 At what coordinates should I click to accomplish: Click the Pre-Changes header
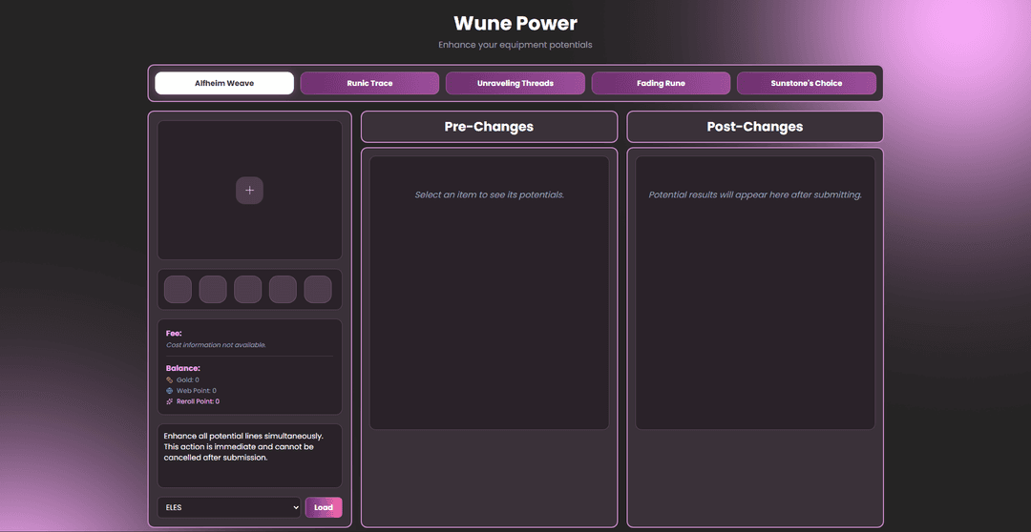tap(489, 127)
